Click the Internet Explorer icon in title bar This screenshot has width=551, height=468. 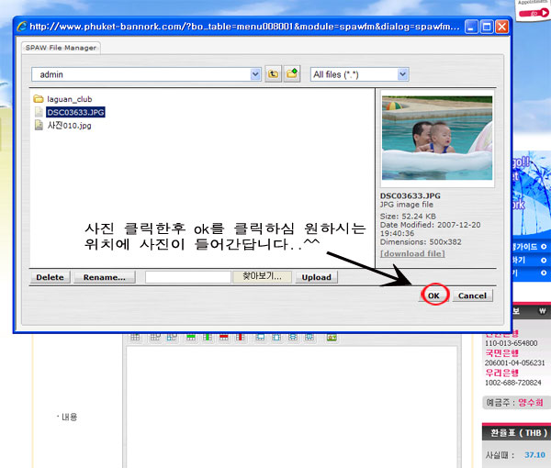pyautogui.click(x=26, y=28)
